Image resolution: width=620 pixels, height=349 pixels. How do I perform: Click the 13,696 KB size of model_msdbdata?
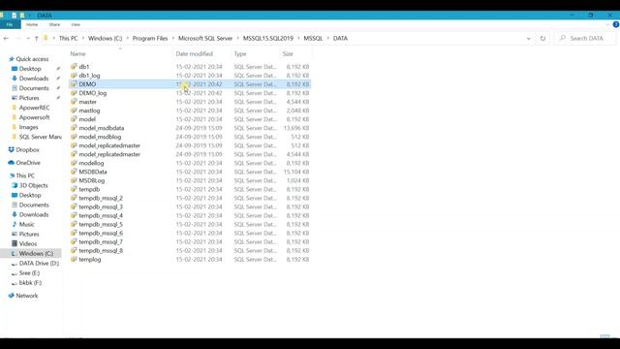tap(296, 128)
